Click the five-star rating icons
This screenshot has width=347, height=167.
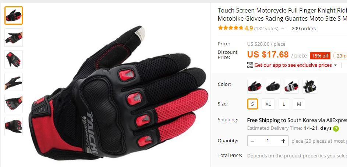pyautogui.click(x=230, y=28)
